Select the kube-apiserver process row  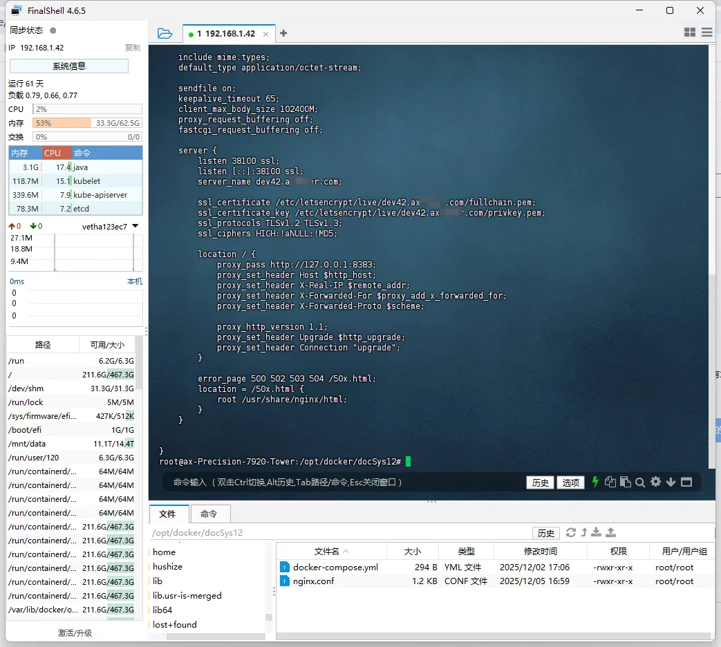[x=75, y=194]
